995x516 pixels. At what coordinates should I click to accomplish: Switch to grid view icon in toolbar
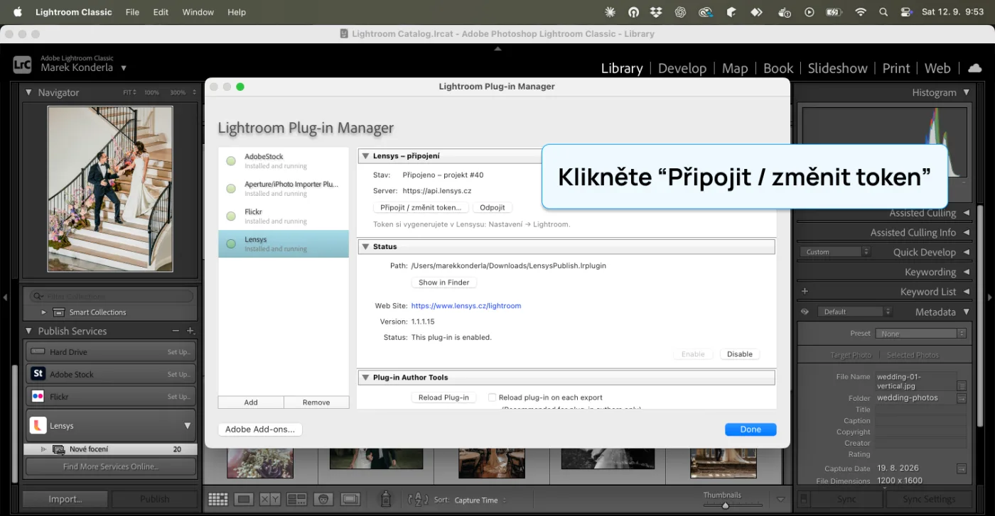click(x=217, y=500)
